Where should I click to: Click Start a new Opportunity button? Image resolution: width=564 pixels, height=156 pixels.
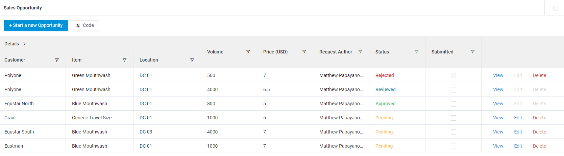coord(36,26)
